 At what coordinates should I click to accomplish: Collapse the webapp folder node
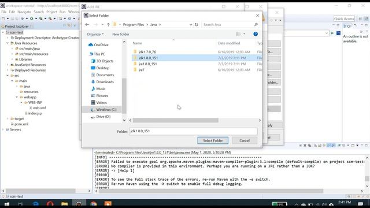[x=17, y=97]
